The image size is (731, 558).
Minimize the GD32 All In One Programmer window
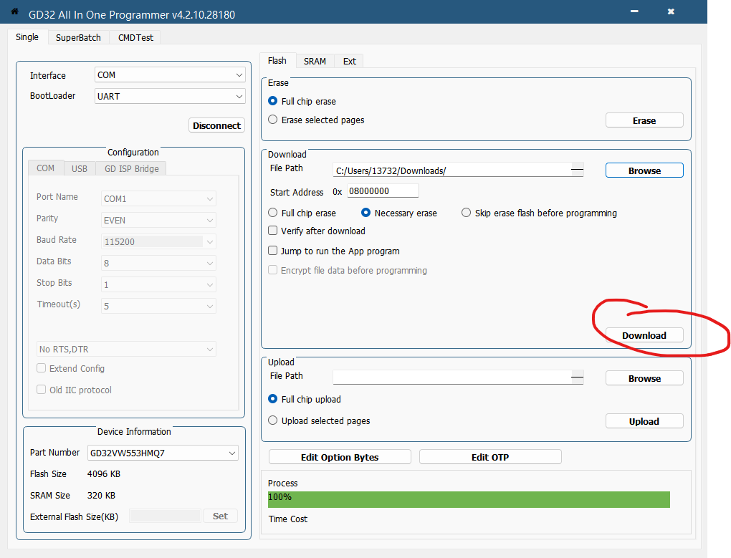coord(634,11)
